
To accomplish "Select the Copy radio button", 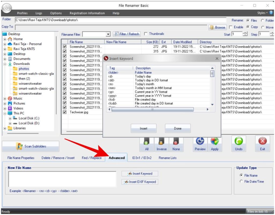I will pyautogui.click(x=248, y=27).
